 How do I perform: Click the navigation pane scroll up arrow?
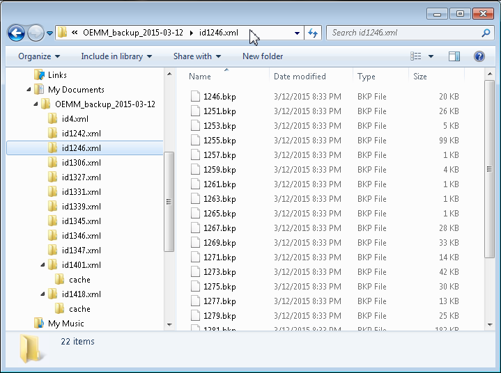(169, 74)
